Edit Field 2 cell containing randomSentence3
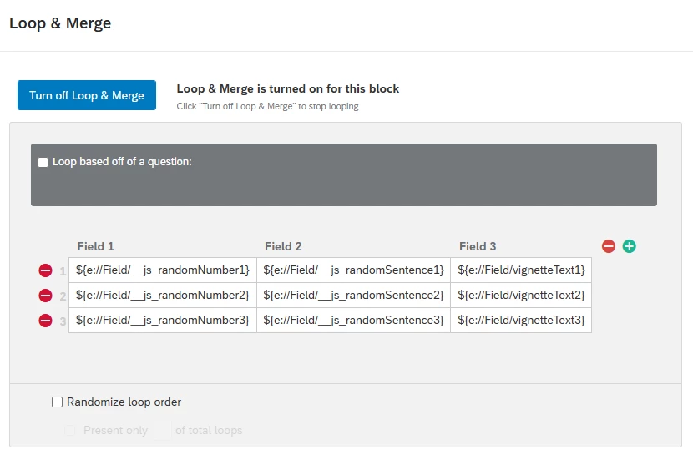This screenshot has height=460, width=693. tap(353, 321)
